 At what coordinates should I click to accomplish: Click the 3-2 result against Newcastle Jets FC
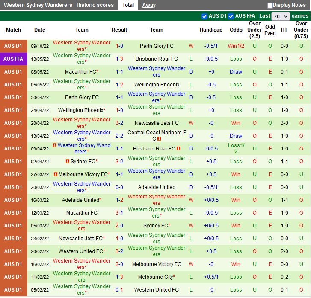pos(119,123)
